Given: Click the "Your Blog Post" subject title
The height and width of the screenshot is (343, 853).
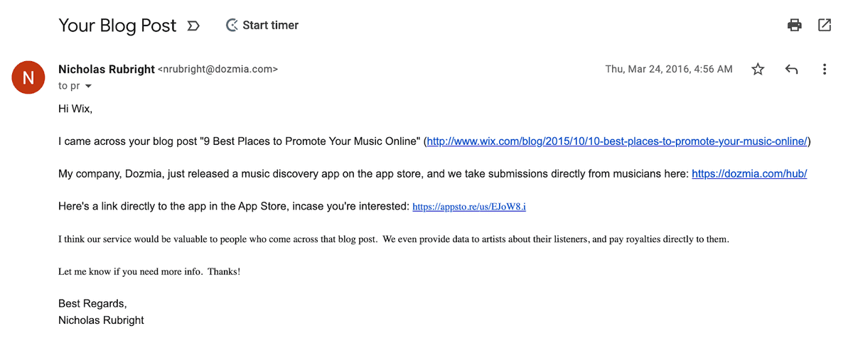Looking at the screenshot, I should [x=117, y=26].
